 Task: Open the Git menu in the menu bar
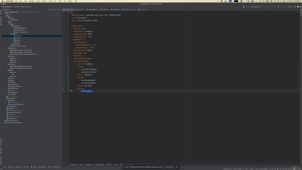(65, 1)
